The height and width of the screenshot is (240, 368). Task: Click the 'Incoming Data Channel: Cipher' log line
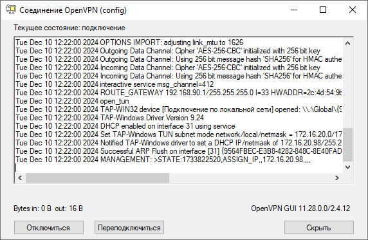(x=168, y=68)
